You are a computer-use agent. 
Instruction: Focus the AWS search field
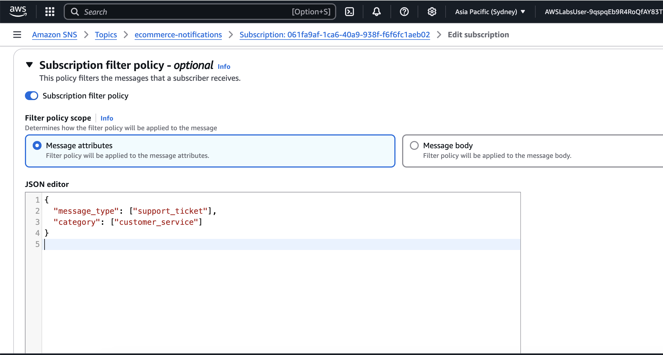200,12
